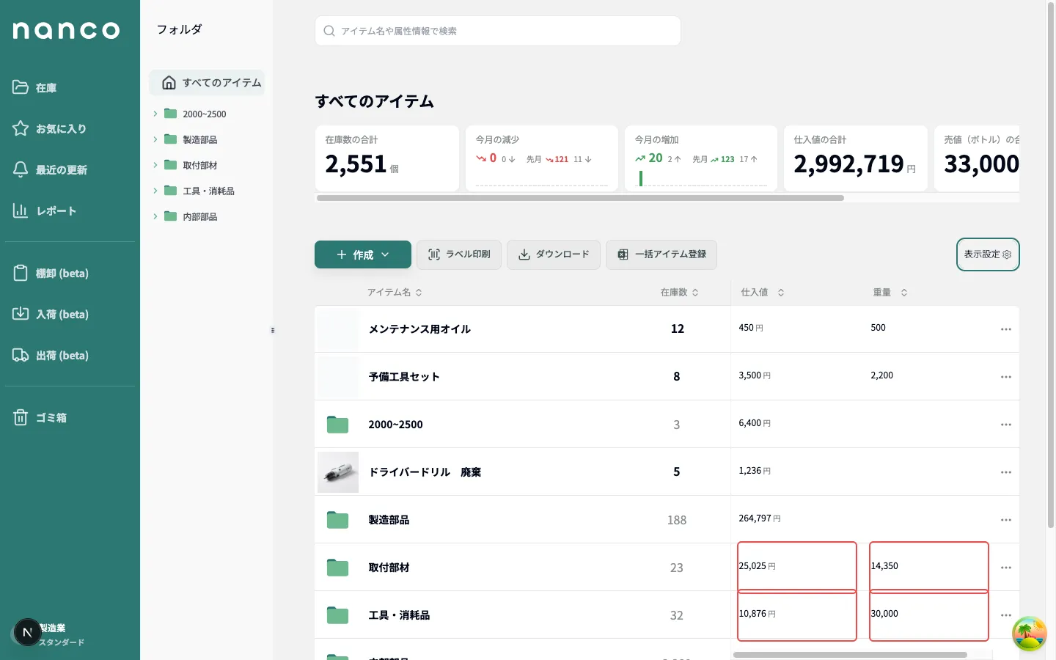The image size is (1056, 660).
Task: Select 取付部材 folder in folder tree
Action: 191,165
